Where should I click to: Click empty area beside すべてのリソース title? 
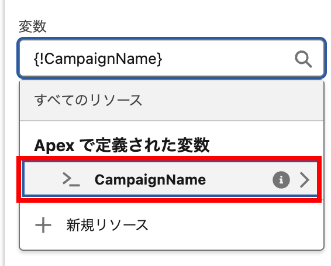click(x=232, y=100)
